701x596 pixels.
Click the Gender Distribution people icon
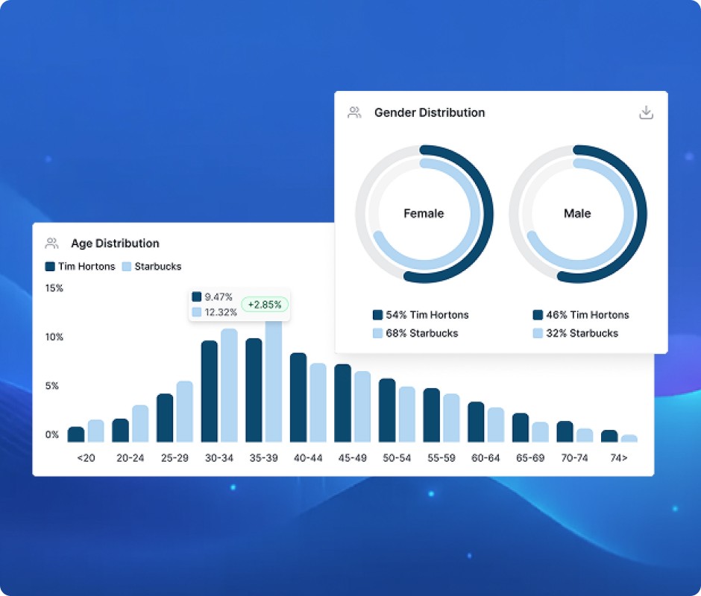tap(354, 112)
